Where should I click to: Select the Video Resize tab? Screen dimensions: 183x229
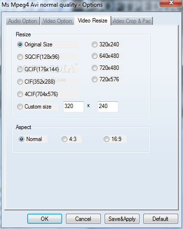(x=93, y=21)
